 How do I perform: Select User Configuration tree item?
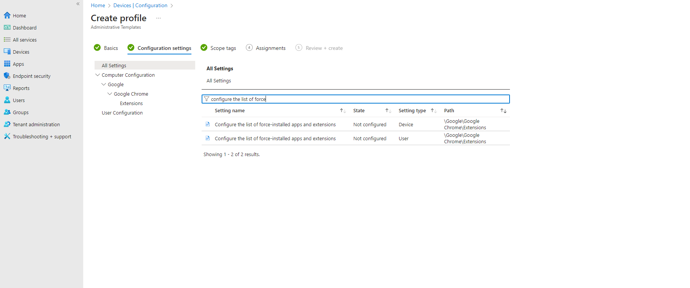tap(122, 113)
